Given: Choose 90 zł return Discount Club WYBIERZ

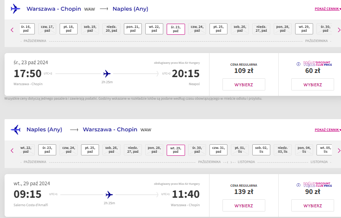Looking at the screenshot, I should (x=312, y=205).
